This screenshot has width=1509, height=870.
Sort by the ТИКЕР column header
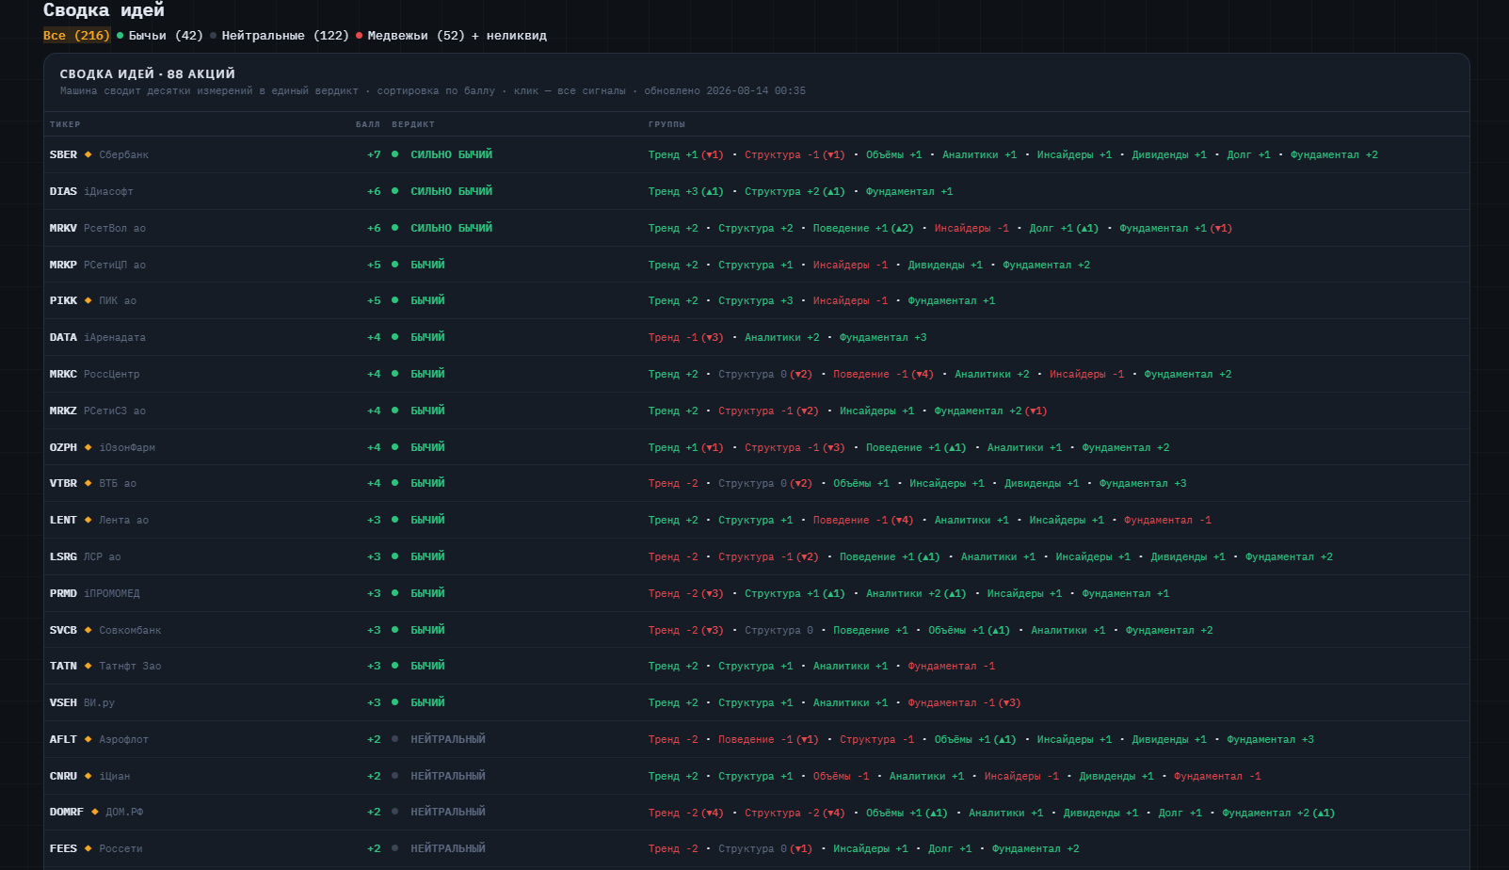(x=65, y=124)
